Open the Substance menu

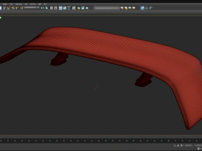pos(19,4)
